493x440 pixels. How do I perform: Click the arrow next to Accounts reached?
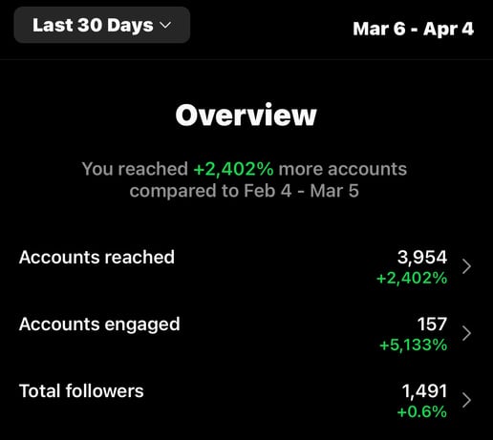466,266
